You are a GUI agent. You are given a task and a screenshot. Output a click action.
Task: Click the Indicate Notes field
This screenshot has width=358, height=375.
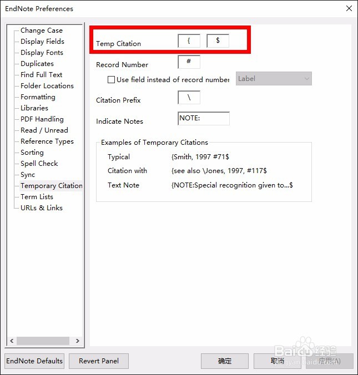coord(204,118)
